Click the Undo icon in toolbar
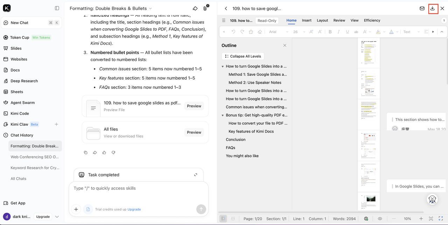This screenshot has height=225, width=448. (233, 32)
